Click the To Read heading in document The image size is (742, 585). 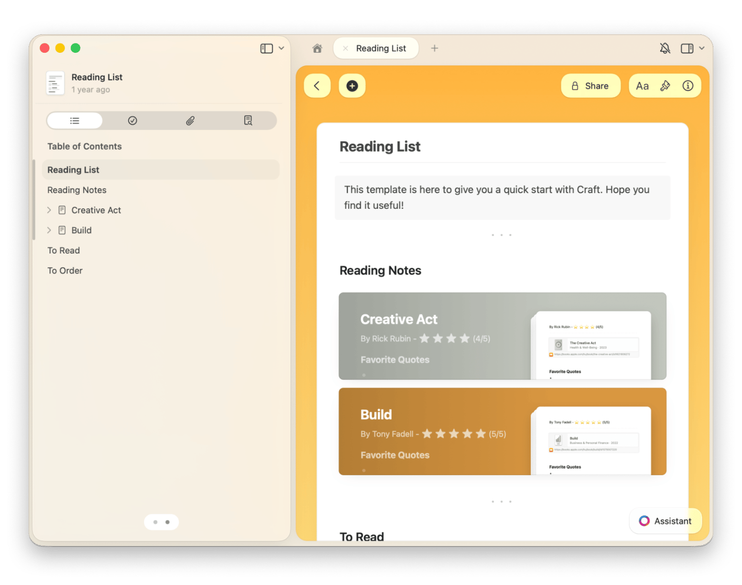[x=361, y=536]
